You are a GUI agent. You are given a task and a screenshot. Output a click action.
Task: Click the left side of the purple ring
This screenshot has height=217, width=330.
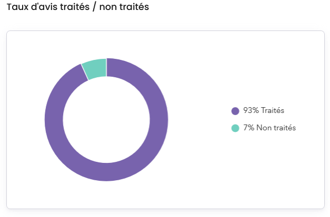coord(54,120)
